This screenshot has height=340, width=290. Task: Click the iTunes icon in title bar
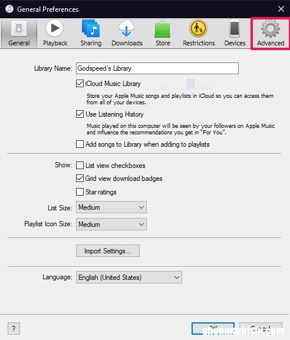point(9,9)
